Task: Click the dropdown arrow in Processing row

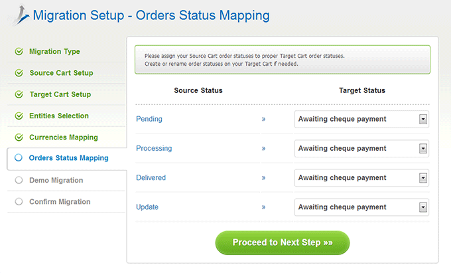Action: [x=423, y=149]
